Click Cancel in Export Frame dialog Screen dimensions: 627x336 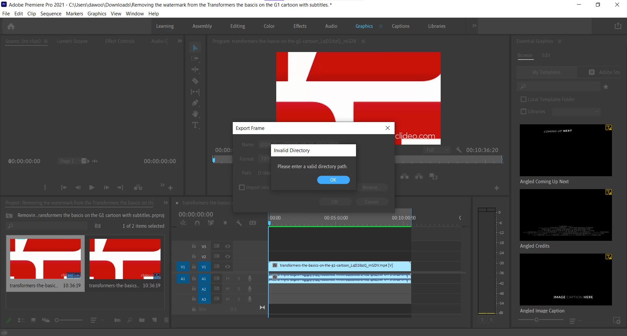372,202
